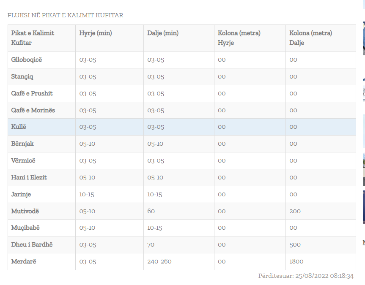This screenshot has height=285, width=365.
Task: Click Dheu i Bardhë's 500 metre value
Action: tap(295, 244)
